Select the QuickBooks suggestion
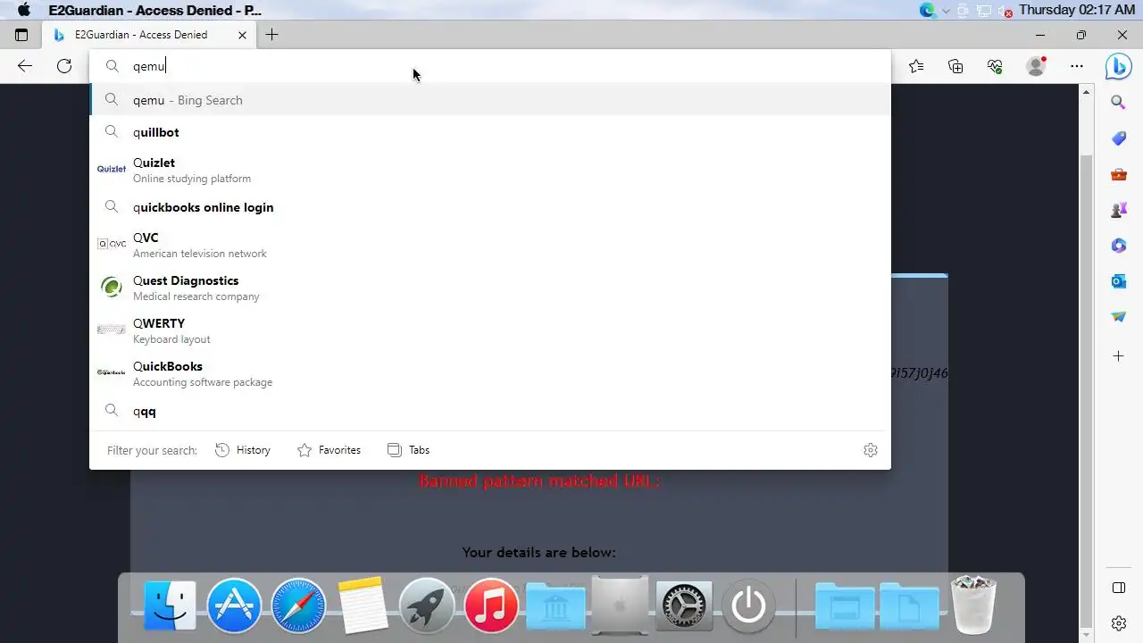Image resolution: width=1143 pixels, height=643 pixels. click(490, 373)
